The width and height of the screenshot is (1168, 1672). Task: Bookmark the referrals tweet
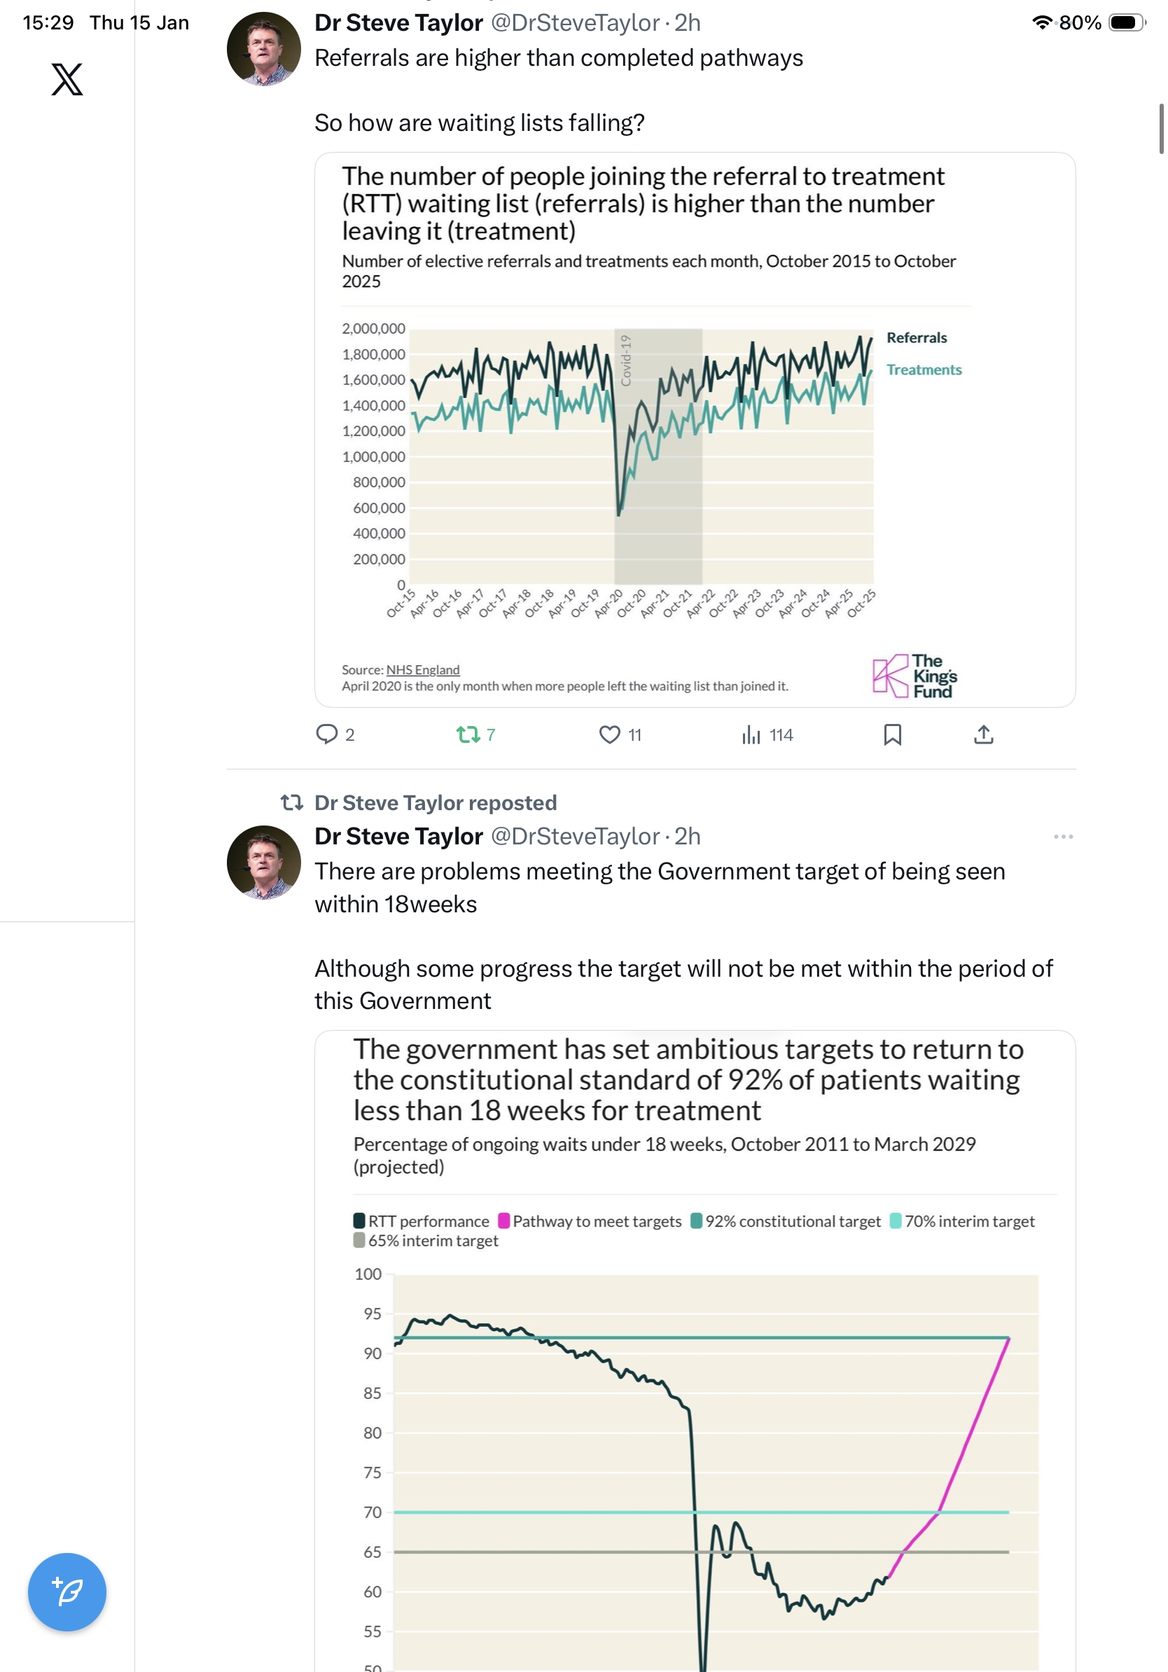[x=892, y=734]
